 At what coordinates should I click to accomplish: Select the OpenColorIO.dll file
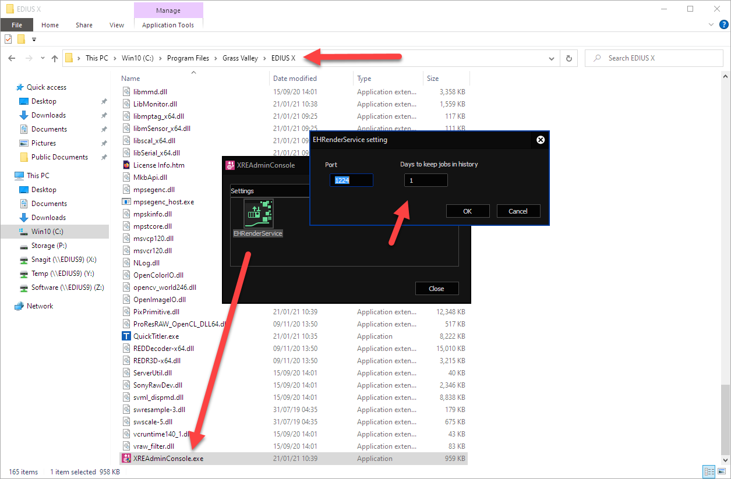(158, 275)
